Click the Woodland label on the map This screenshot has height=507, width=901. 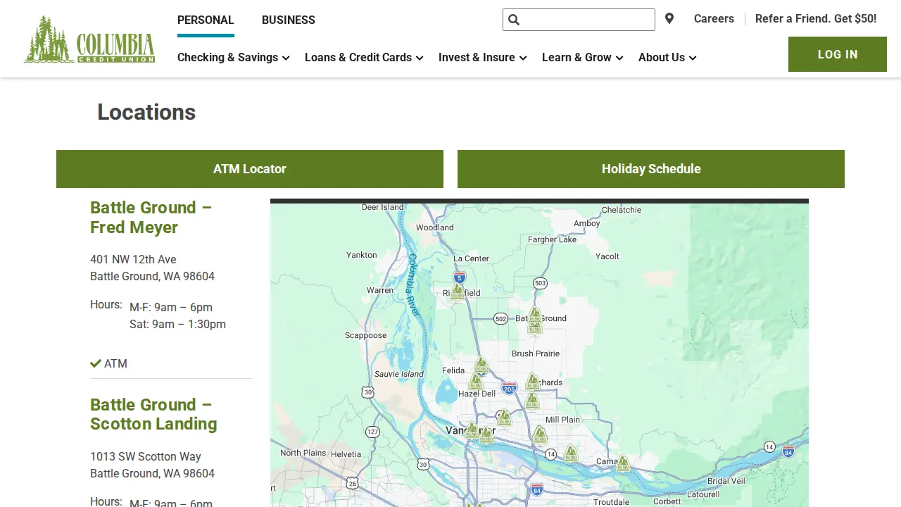coord(435,227)
